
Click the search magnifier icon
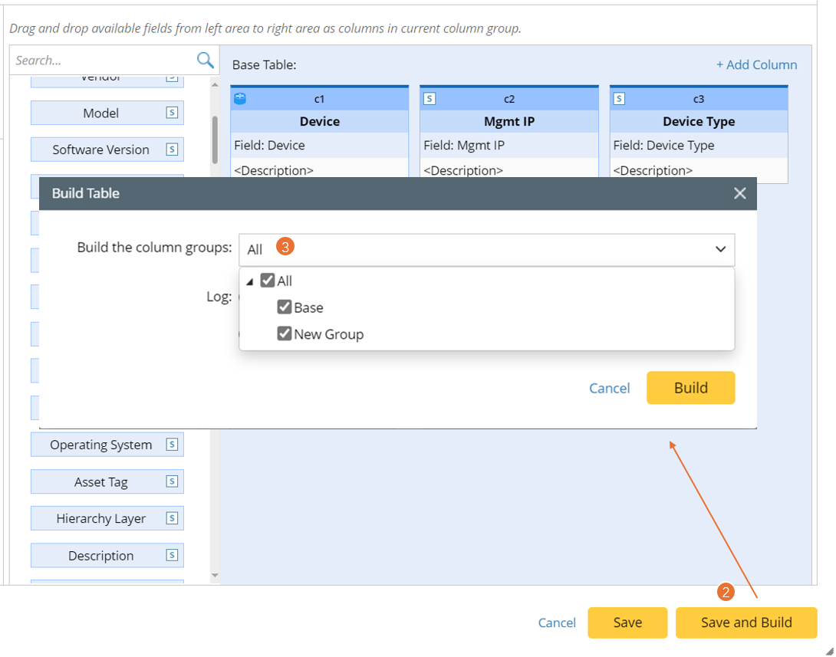coord(205,60)
